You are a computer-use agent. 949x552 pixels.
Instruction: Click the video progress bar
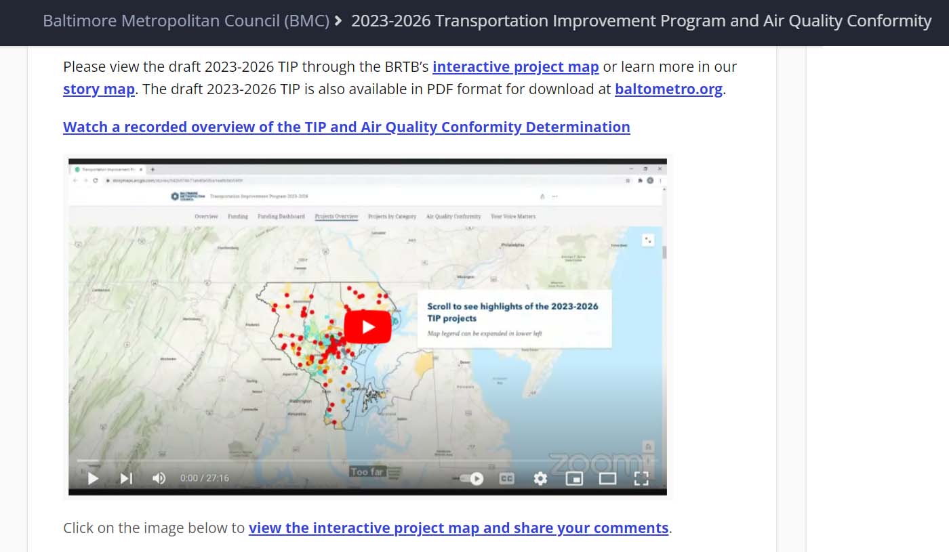366,461
